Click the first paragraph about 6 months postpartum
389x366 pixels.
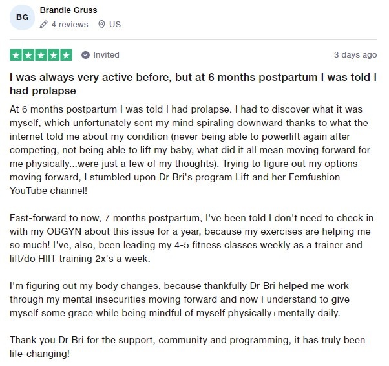click(x=190, y=150)
